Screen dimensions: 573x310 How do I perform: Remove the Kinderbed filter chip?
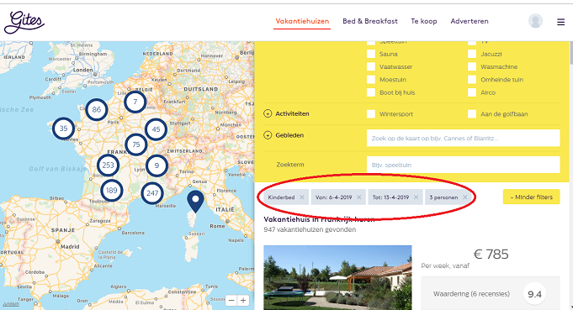pos(302,197)
